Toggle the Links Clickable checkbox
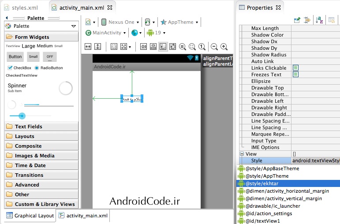The height and width of the screenshot is (224, 340). point(296,68)
